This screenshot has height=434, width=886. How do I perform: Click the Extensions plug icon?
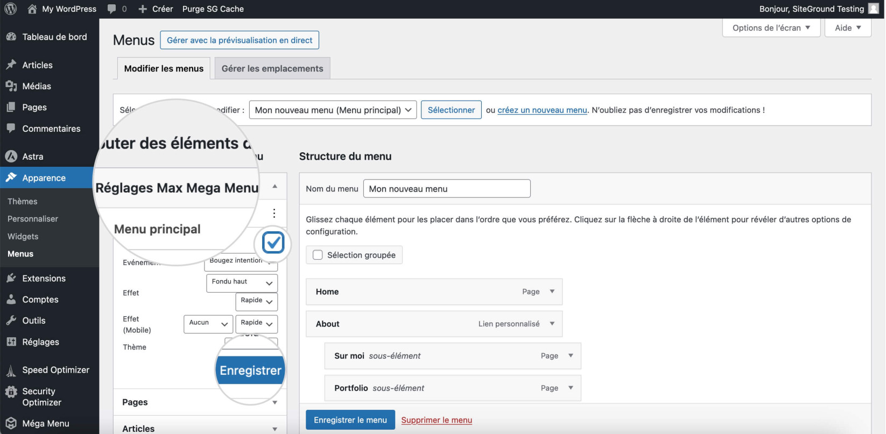[x=11, y=278]
